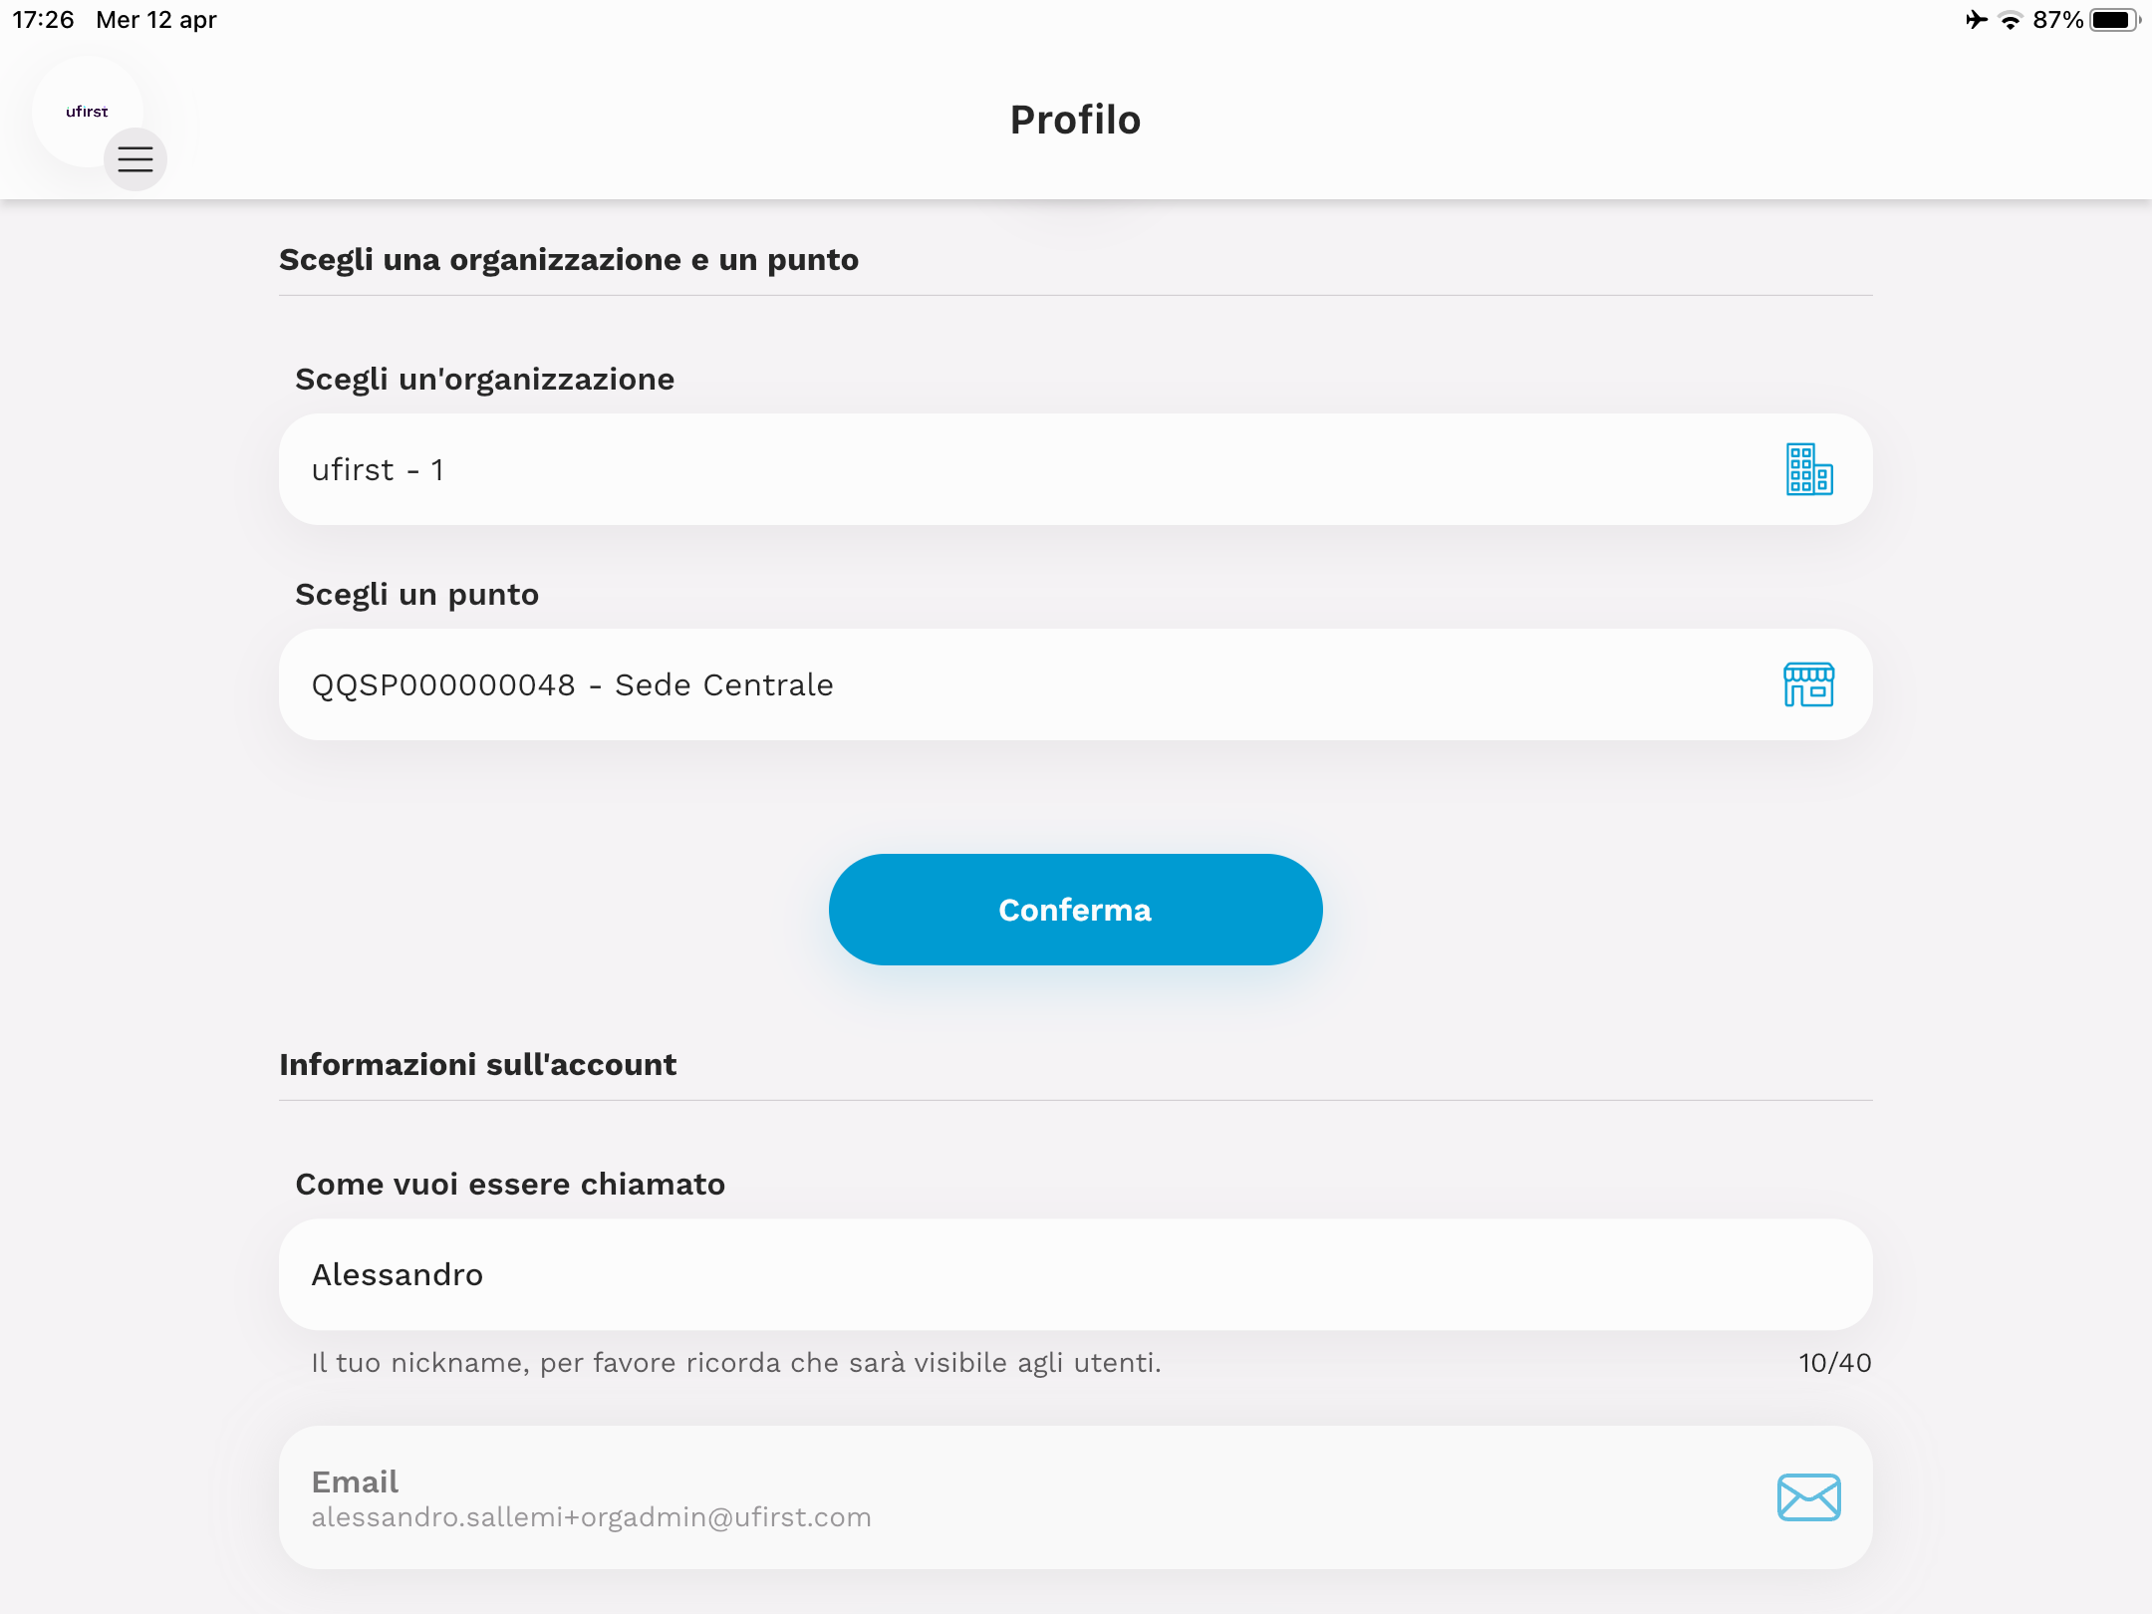
Task: Click the organization building icon
Action: click(1809, 469)
